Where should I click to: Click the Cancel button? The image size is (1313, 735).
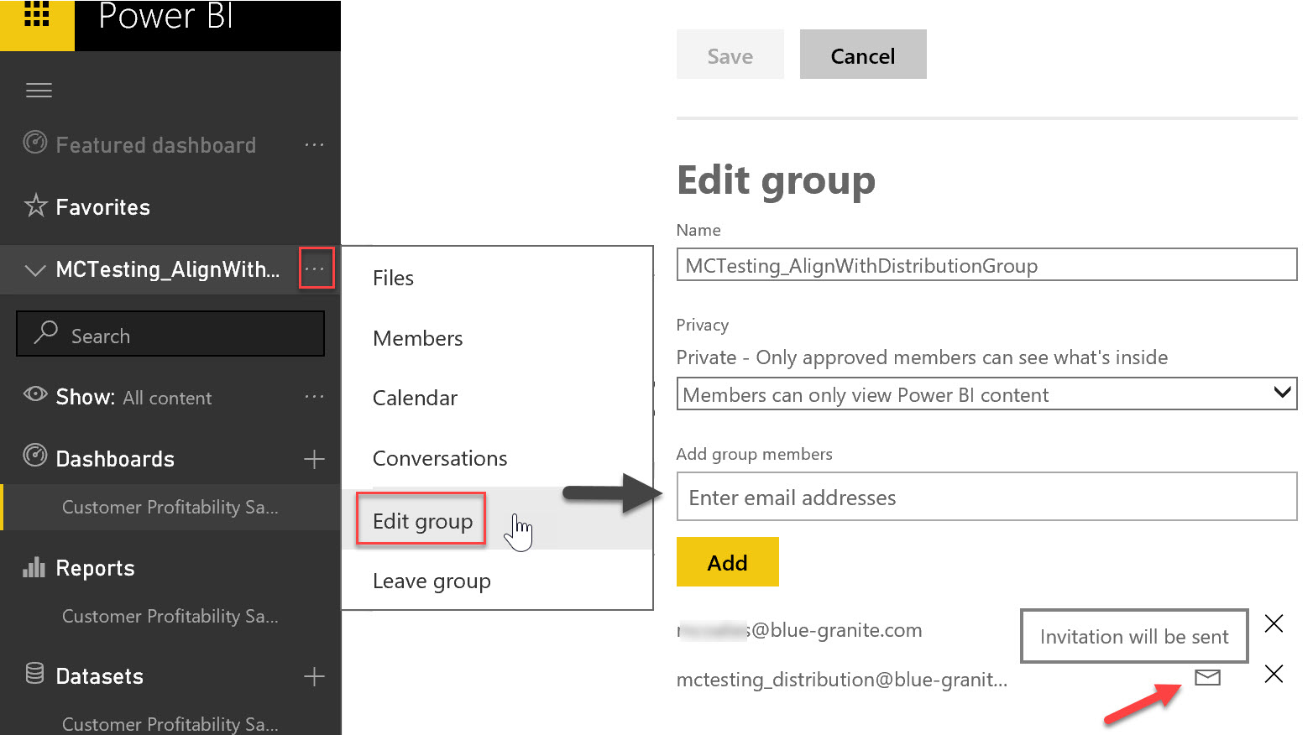(x=863, y=55)
